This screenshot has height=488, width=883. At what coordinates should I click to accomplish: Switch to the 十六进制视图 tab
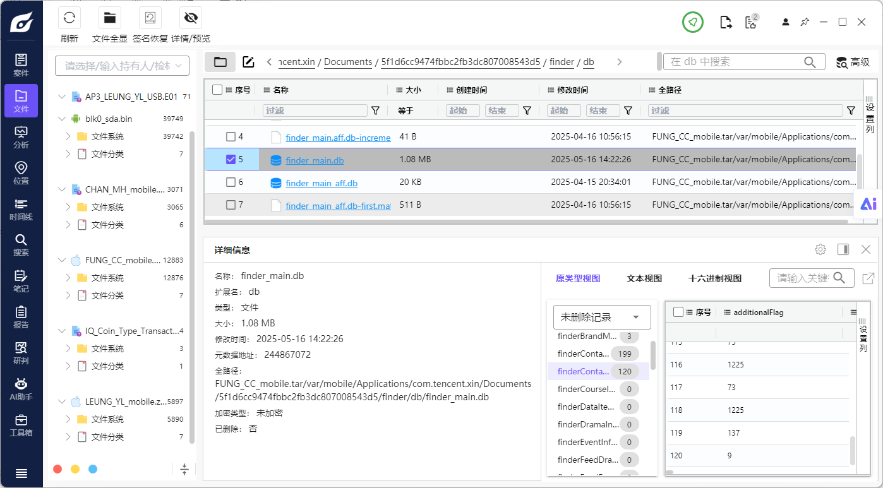coord(715,278)
